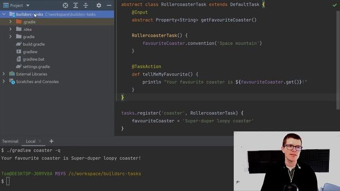The height and width of the screenshot is (191, 340).
Task: Click DefaultTask class name in editor
Action: (x=244, y=5)
